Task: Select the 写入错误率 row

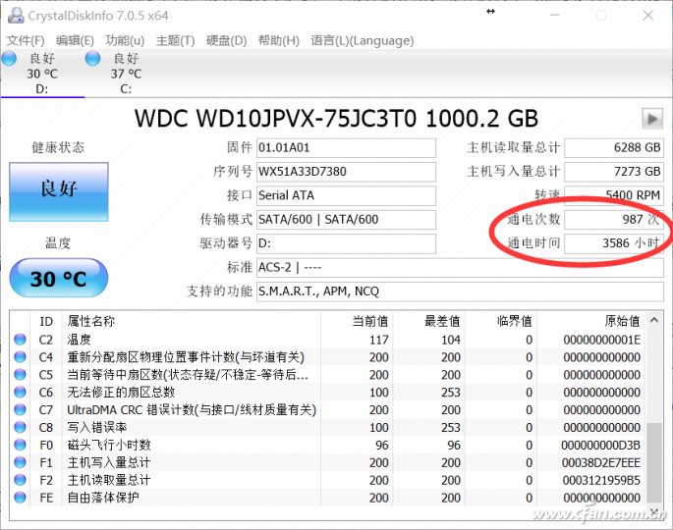Action: point(327,428)
